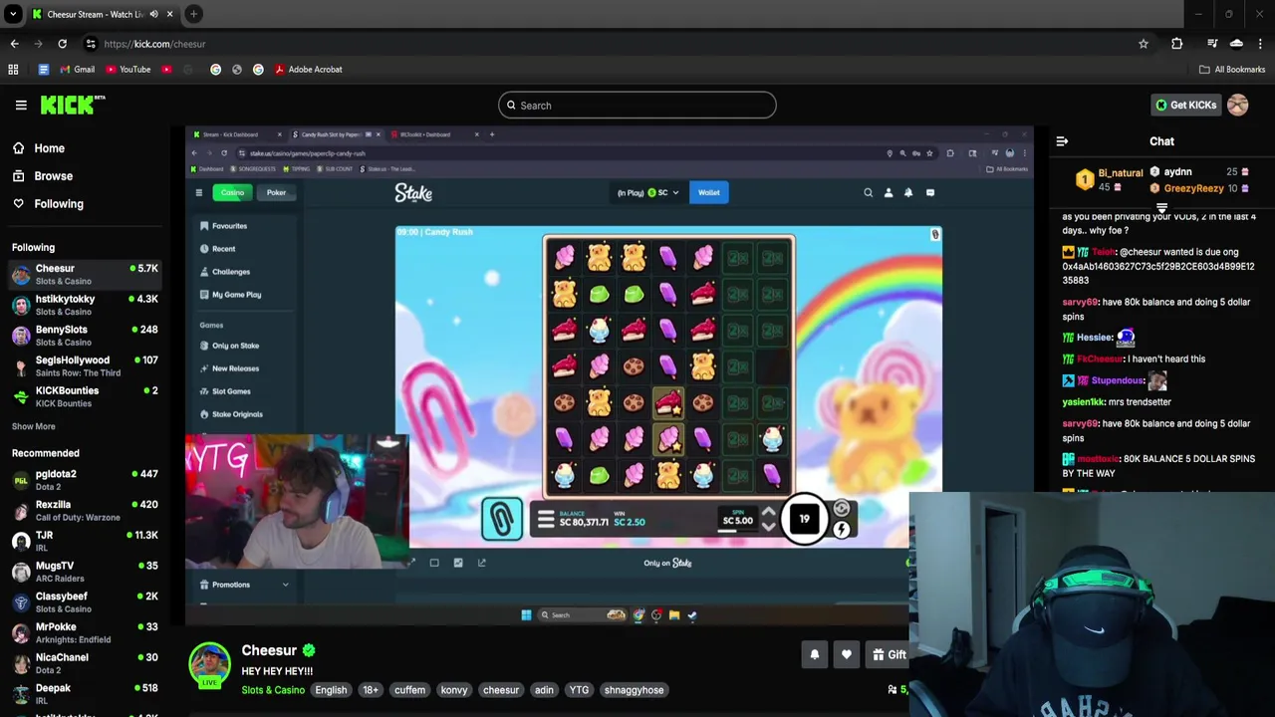View site information icon in address bar
The image size is (1275, 717).
[91, 44]
